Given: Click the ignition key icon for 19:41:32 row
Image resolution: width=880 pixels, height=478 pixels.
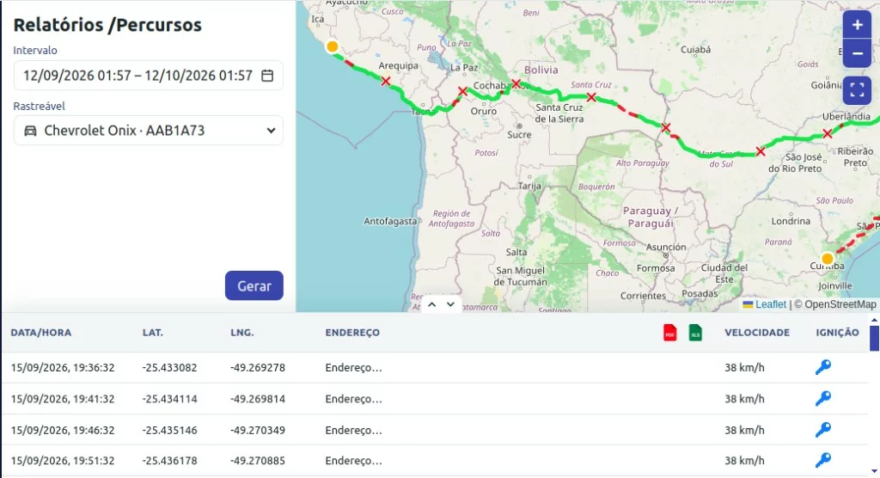Looking at the screenshot, I should click(x=822, y=399).
